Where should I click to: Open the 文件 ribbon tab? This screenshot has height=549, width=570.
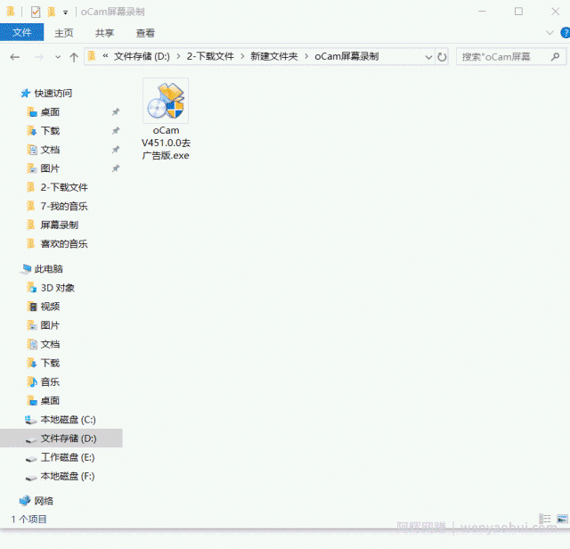click(x=21, y=33)
